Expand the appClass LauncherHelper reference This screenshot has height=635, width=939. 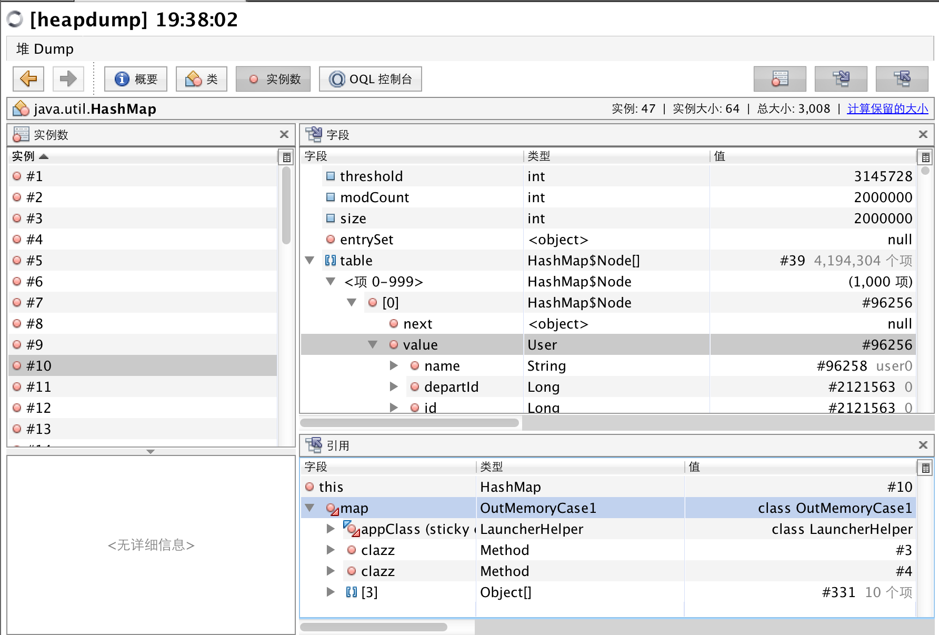[x=331, y=529]
